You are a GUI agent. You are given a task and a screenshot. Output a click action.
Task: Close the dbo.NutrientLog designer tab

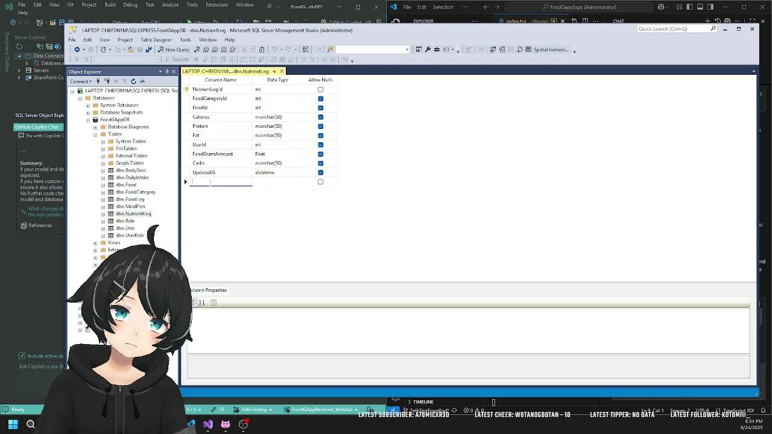(x=282, y=71)
